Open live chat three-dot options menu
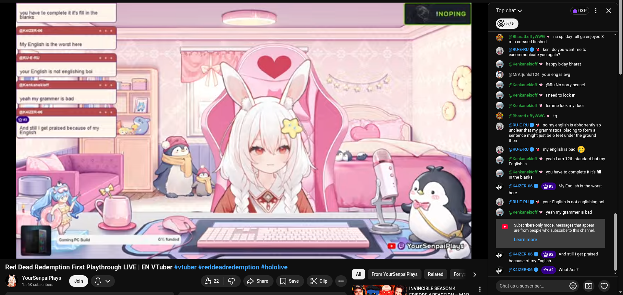 point(596,11)
